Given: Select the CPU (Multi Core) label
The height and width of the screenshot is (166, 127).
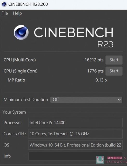Looking at the screenshot, I should 20,60.
